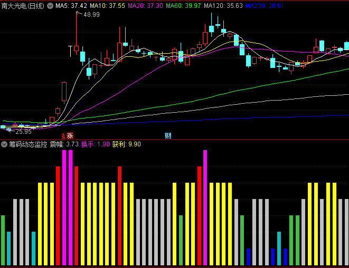Click the red S signal icon
This screenshot has width=349, height=268.
(x=63, y=136)
